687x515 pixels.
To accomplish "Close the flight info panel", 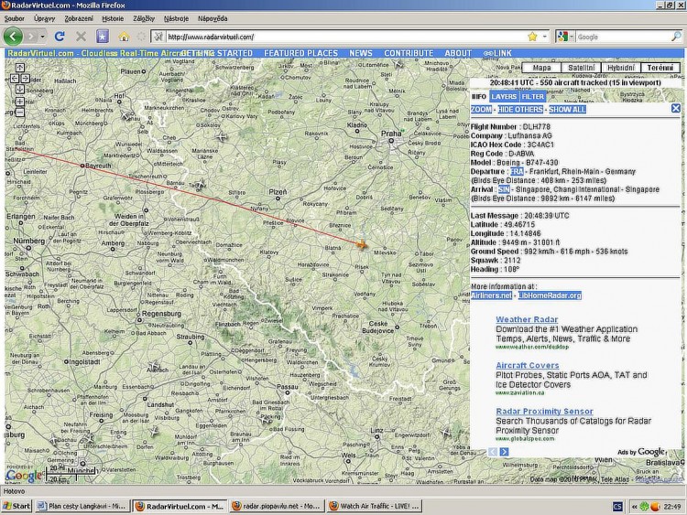I will (676, 108).
